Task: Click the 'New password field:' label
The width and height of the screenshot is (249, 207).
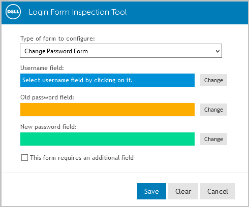Action: click(x=48, y=127)
